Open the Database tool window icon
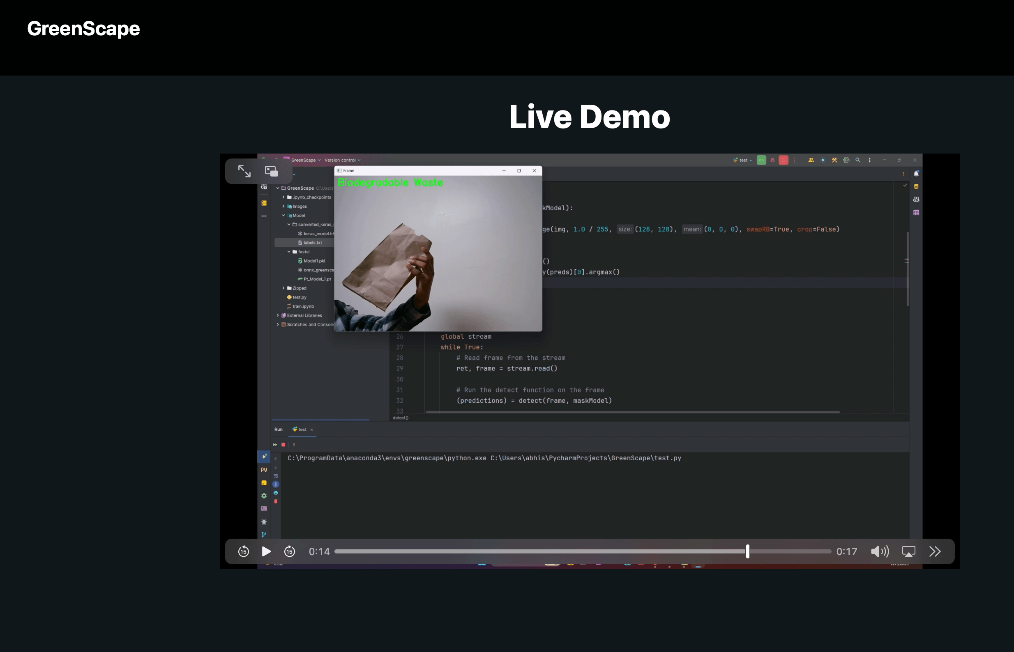Screen dimensions: 1014x652 pos(916,186)
